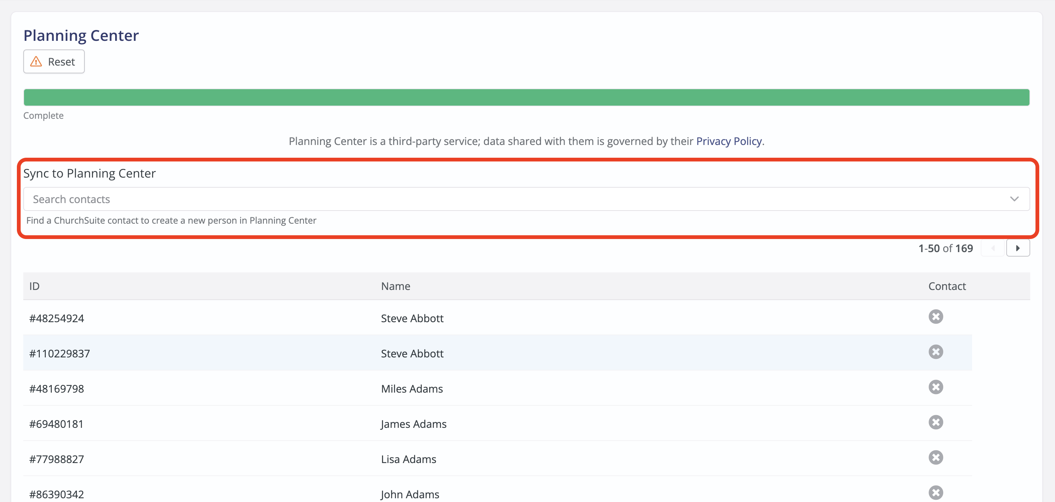Click the Name column header

[x=395, y=286]
